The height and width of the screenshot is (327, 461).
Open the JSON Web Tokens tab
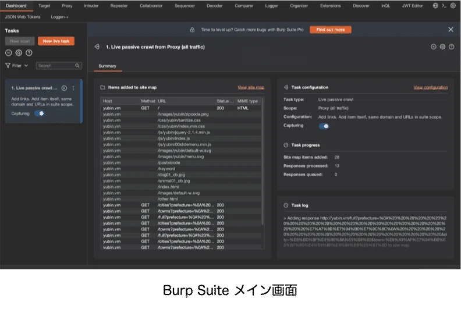(x=23, y=17)
